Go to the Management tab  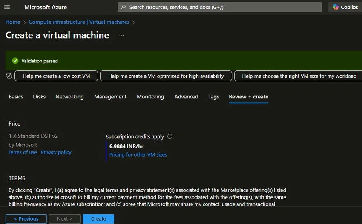110,97
